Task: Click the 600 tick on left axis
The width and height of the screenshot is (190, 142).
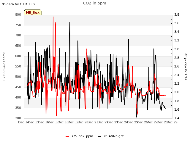Action: pyautogui.click(x=18, y=56)
